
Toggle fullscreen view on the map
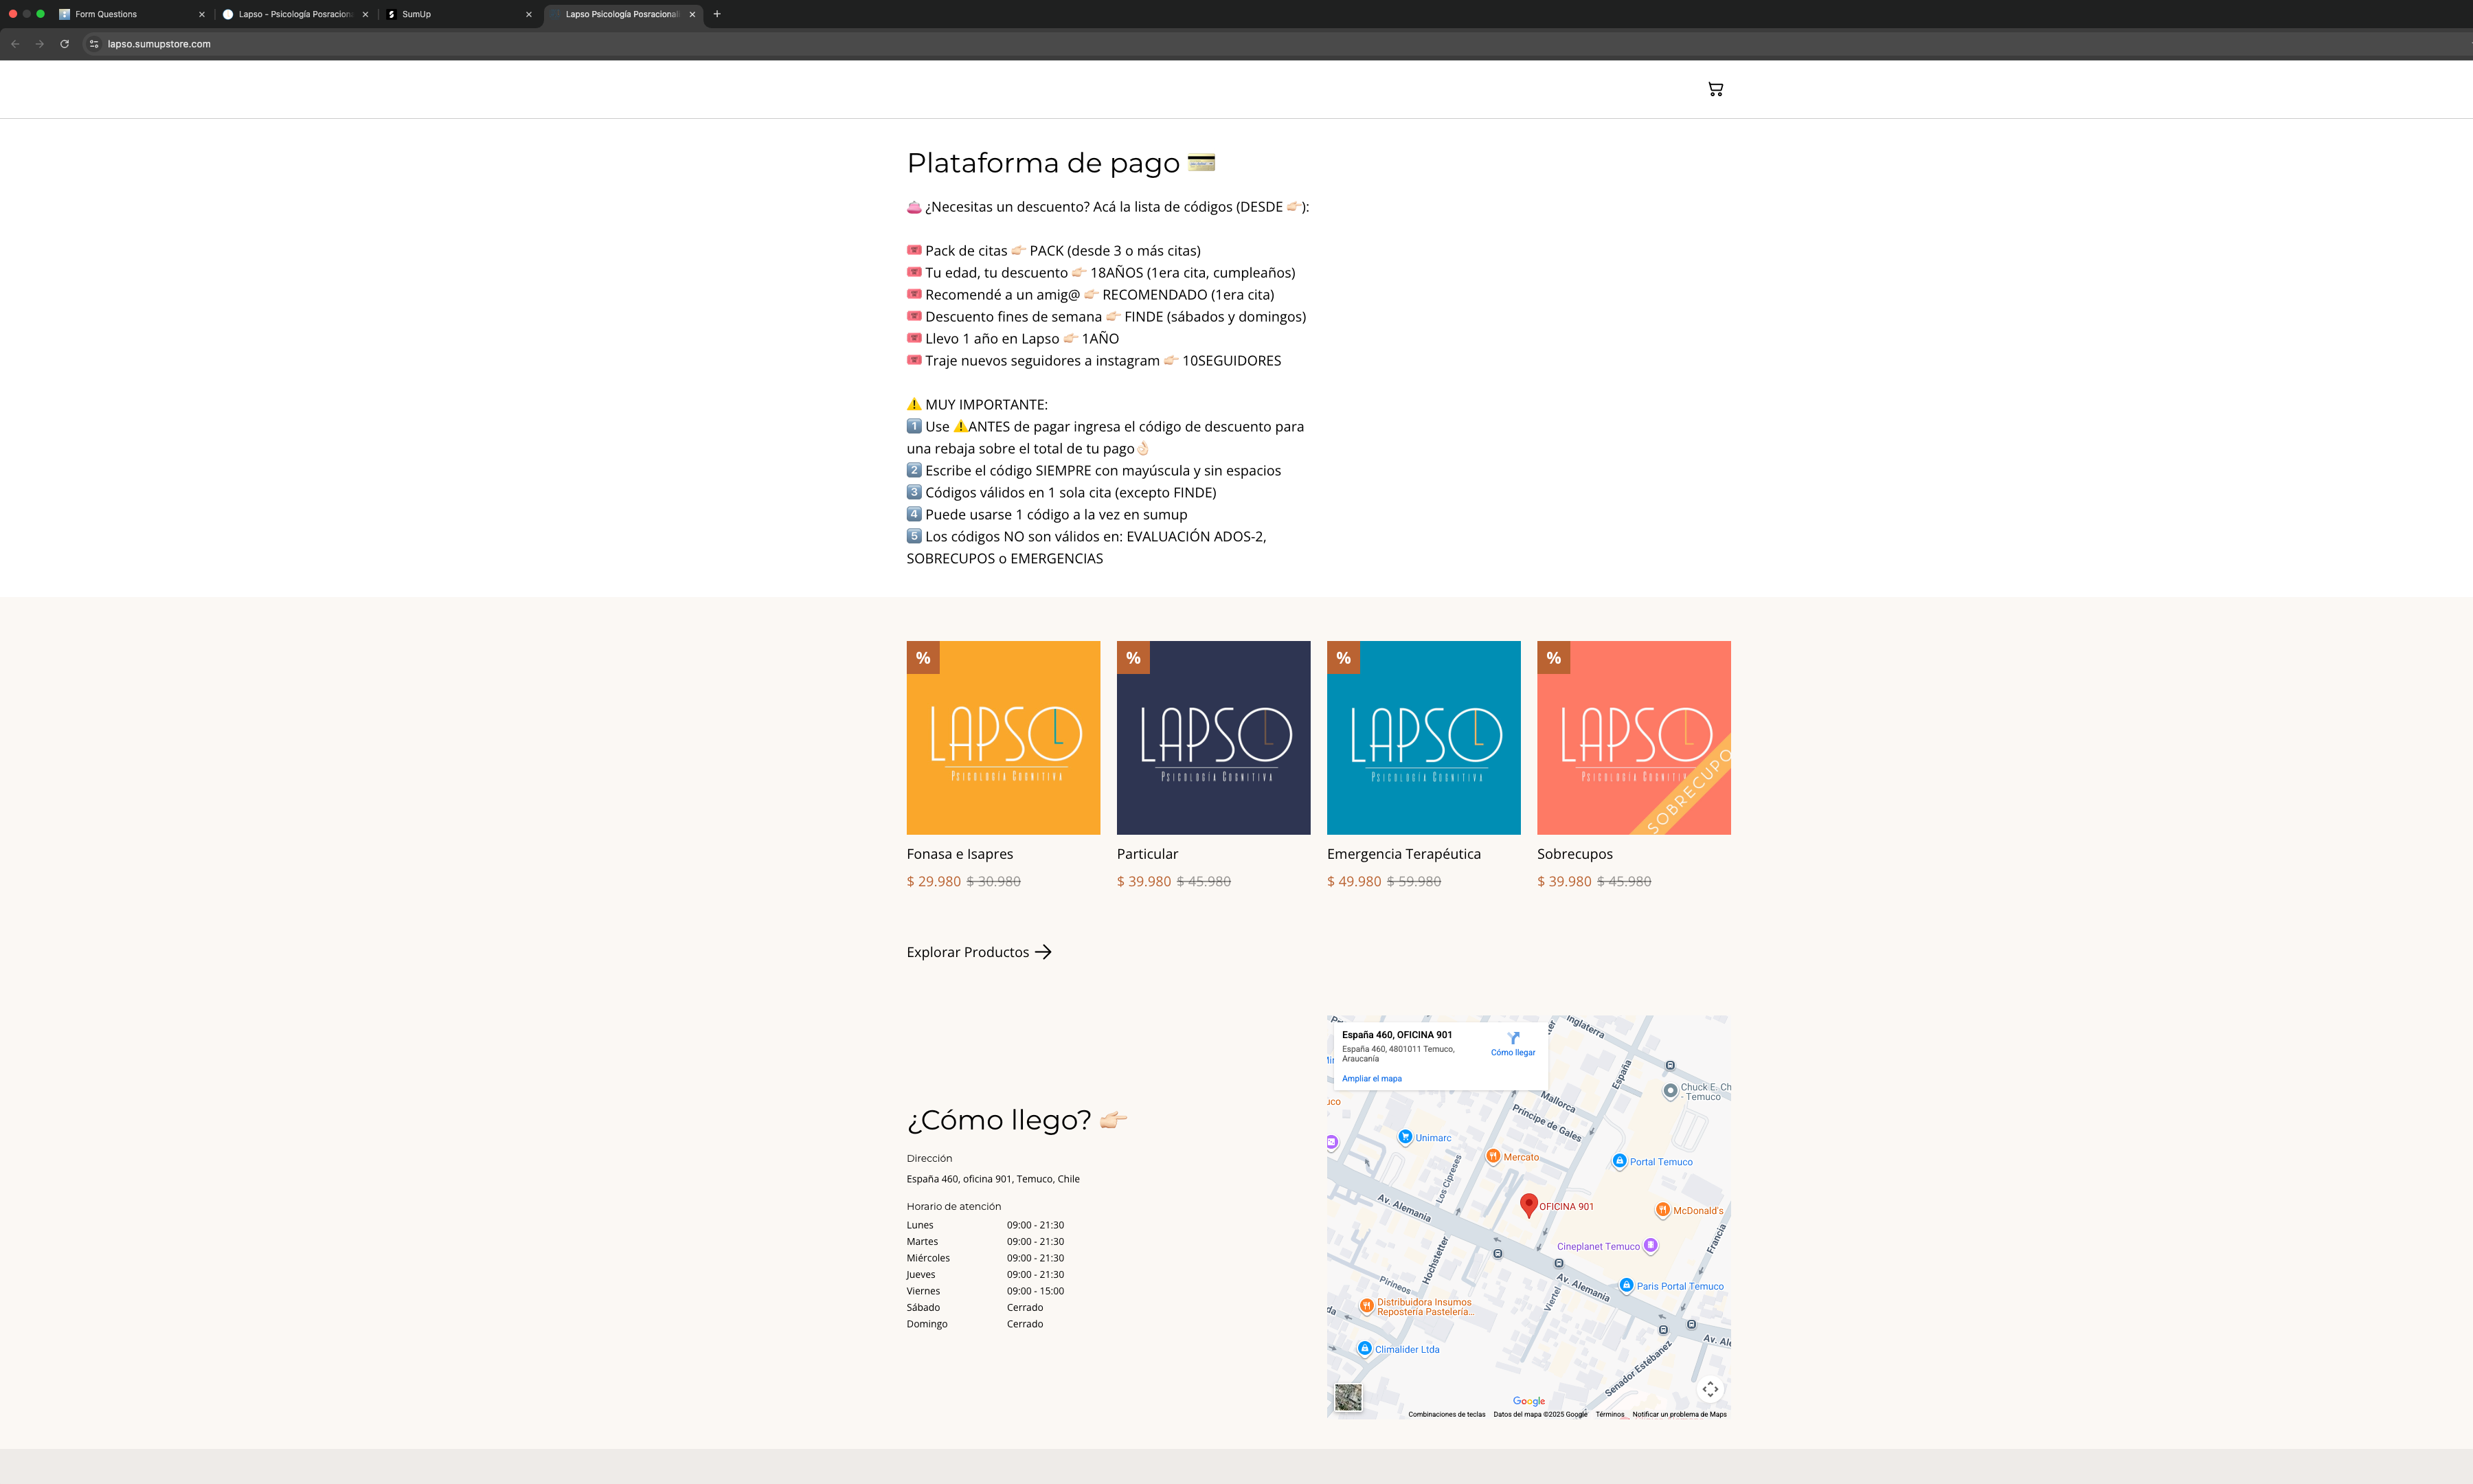(1710, 1389)
